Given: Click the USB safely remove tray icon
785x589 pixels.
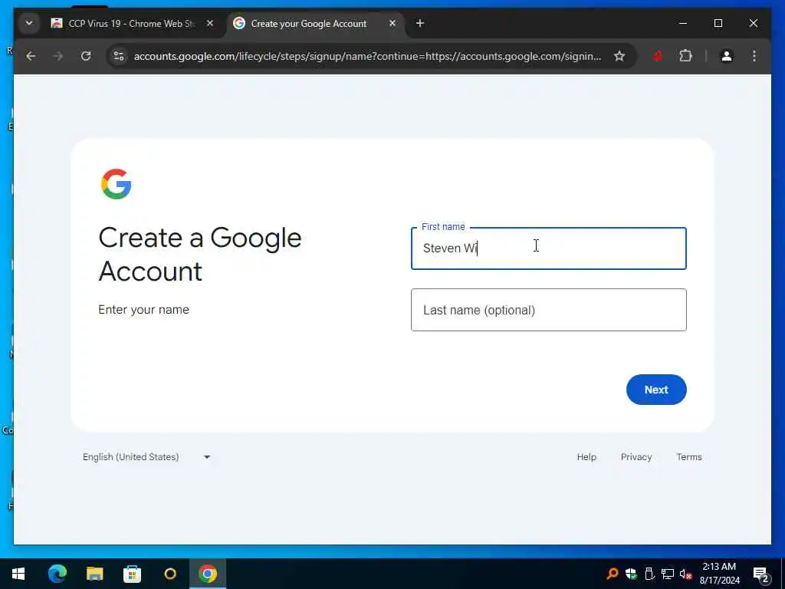Looking at the screenshot, I should [649, 574].
